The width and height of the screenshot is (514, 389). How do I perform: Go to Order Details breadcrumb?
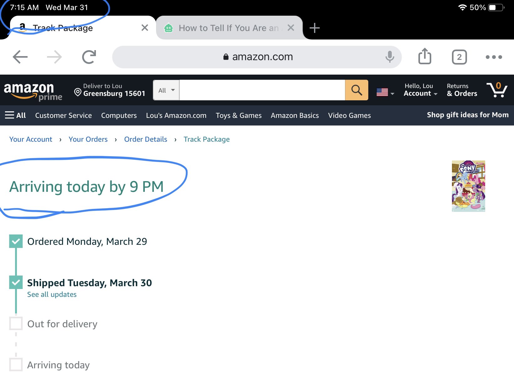pos(146,139)
